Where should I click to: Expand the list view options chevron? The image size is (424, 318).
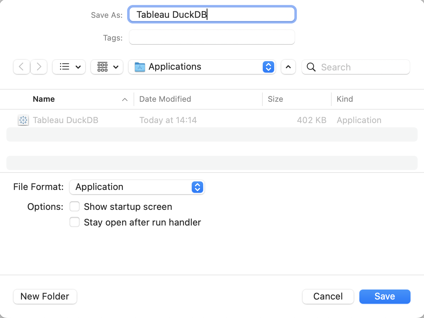point(78,67)
